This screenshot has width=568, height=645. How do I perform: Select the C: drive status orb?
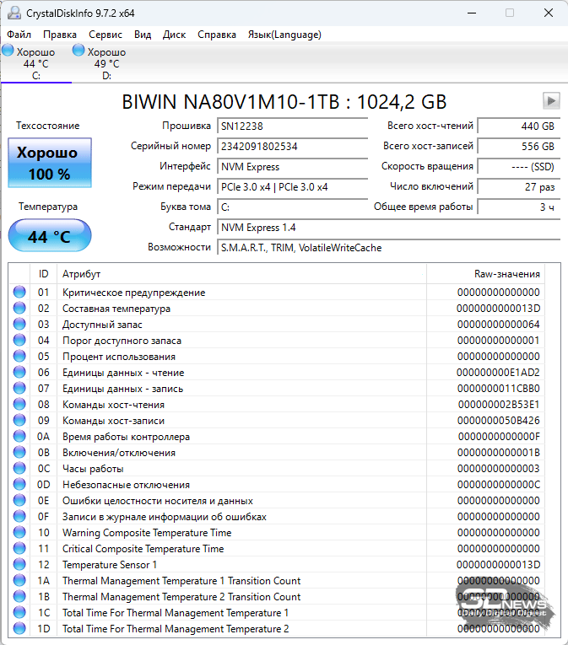pos(8,51)
